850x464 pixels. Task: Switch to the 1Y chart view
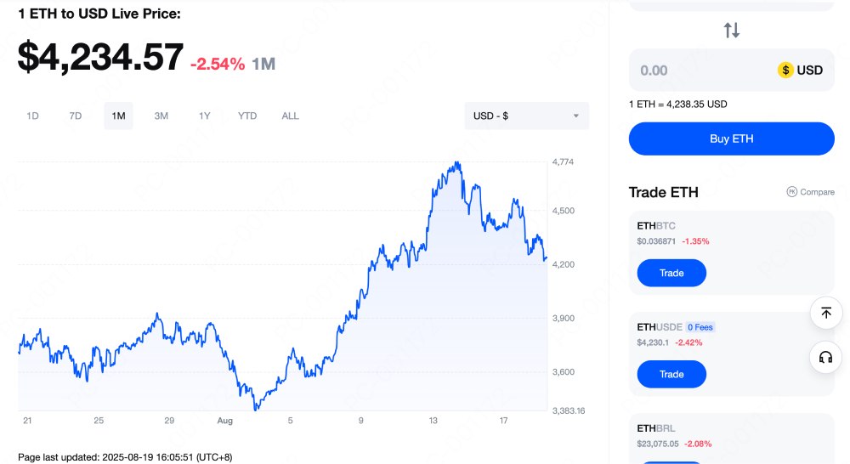[x=204, y=116]
